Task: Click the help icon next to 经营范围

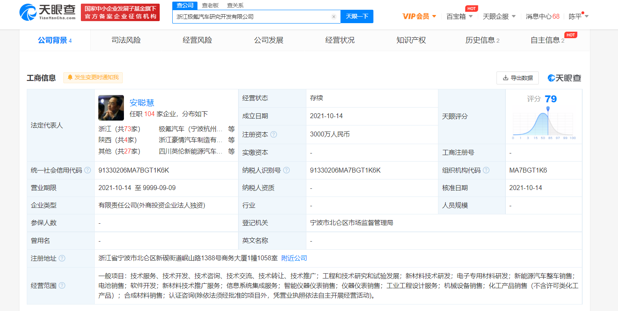Action: (62, 285)
